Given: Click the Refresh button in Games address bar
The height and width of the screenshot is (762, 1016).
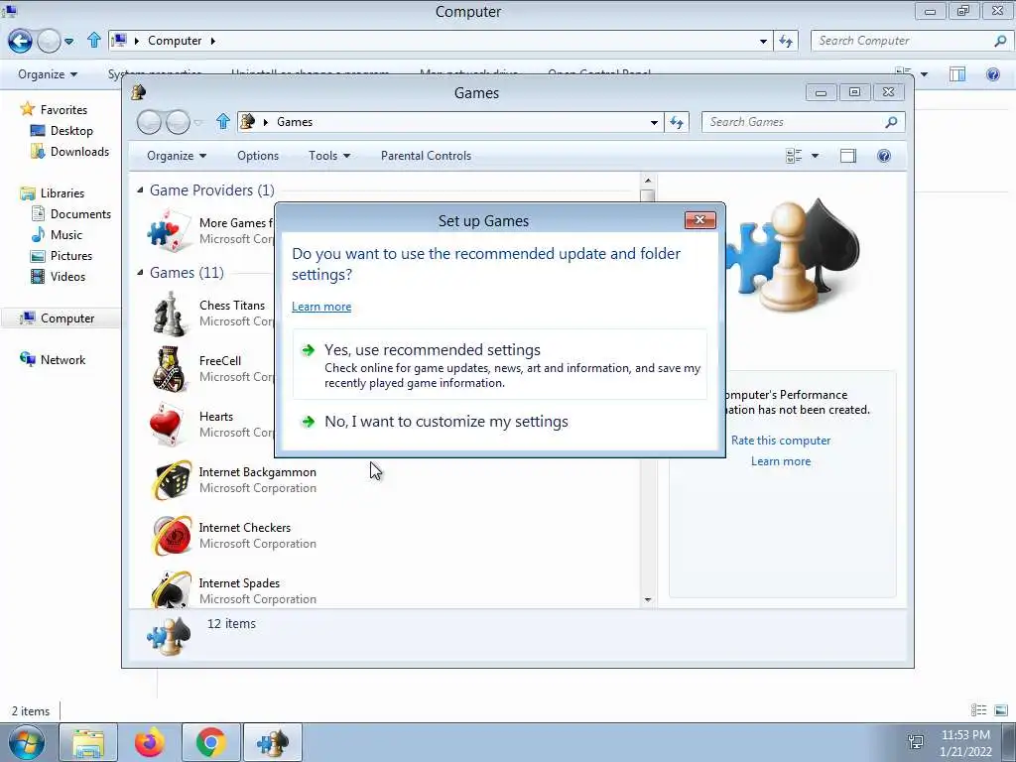Looking at the screenshot, I should click(677, 122).
